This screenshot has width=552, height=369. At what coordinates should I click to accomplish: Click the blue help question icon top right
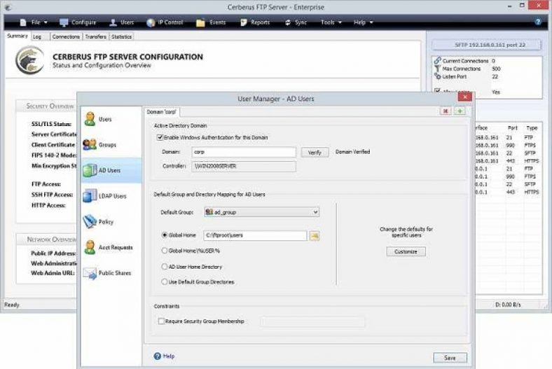click(538, 22)
